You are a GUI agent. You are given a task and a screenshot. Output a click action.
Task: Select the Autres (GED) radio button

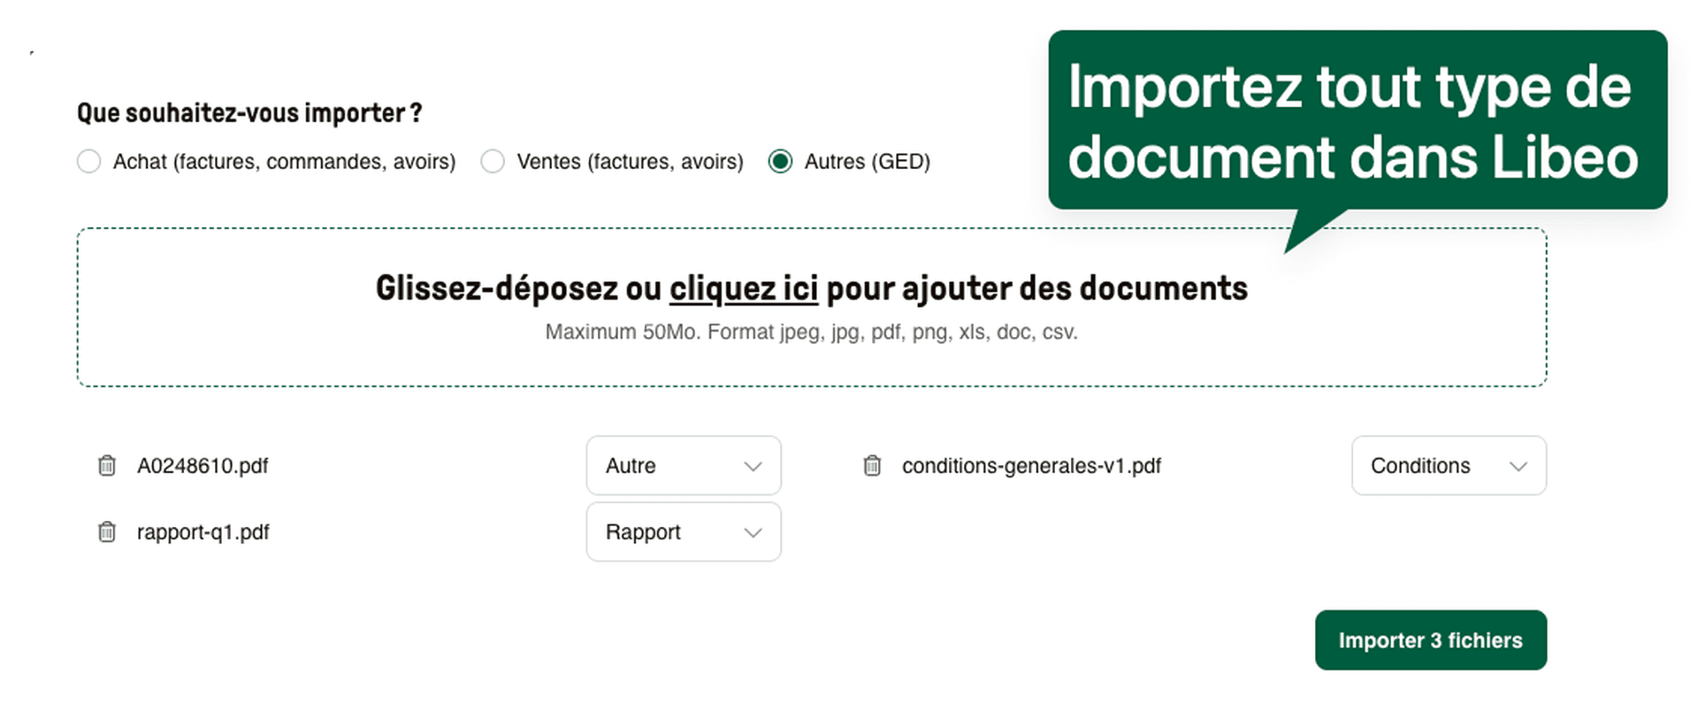coord(780,161)
